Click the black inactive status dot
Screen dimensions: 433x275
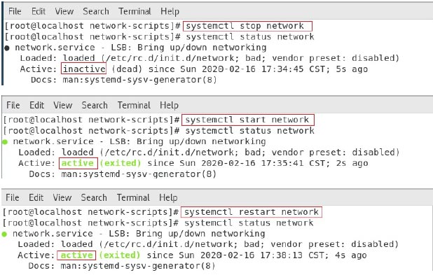[7, 48]
